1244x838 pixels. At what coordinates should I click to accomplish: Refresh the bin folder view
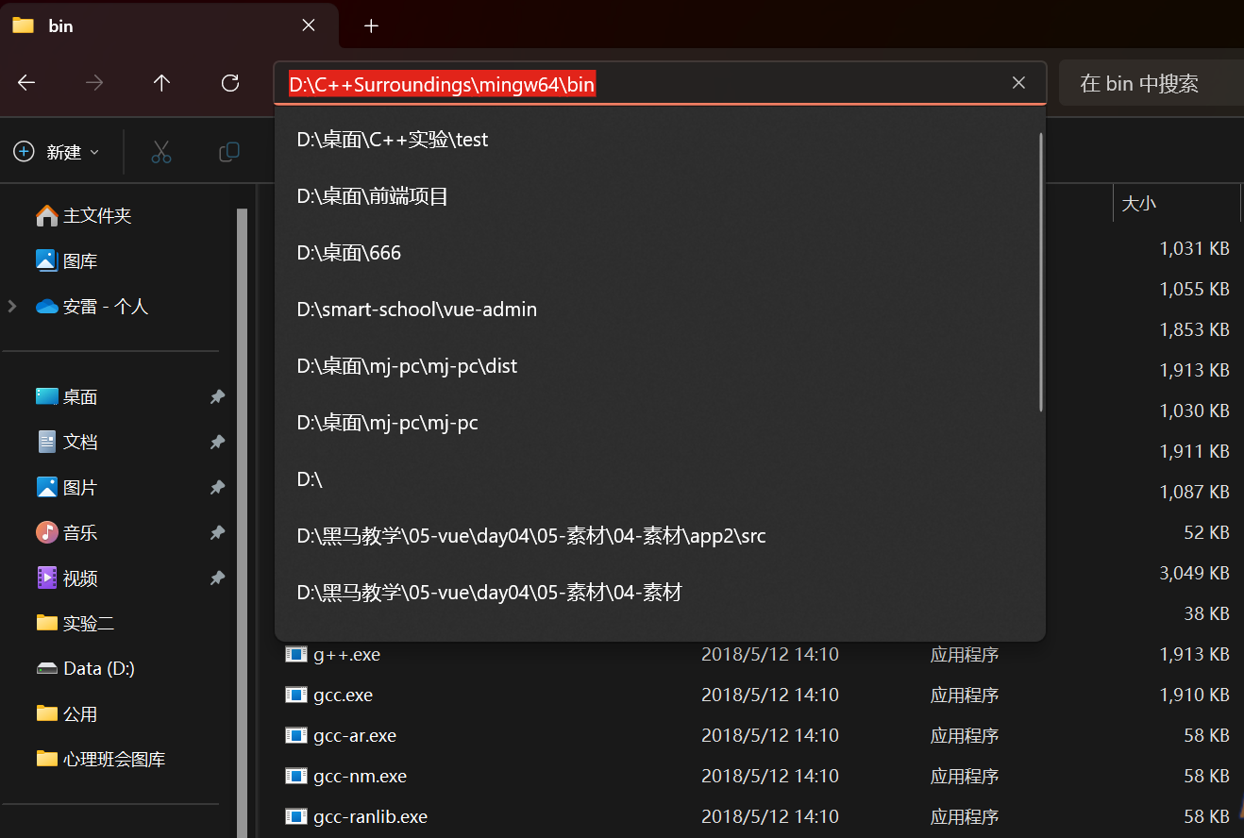(x=229, y=83)
